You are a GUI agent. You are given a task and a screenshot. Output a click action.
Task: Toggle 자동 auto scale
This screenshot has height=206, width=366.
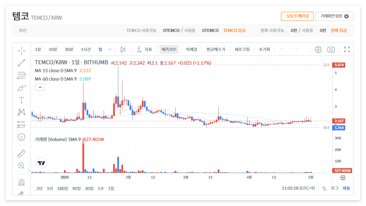pos(346,188)
